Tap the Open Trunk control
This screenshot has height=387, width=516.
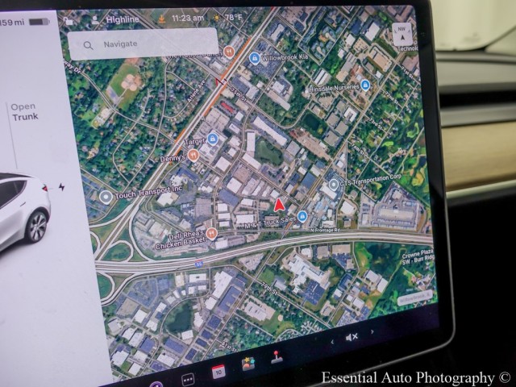tap(24, 112)
